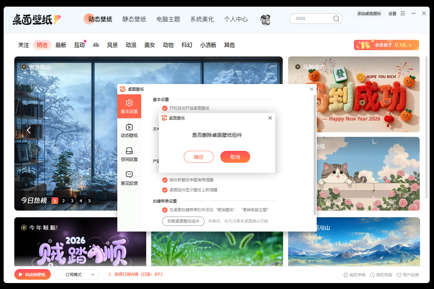Image resolution: width=434 pixels, height=289 pixels.
Task: Toggle 桌面挂件显示壁纸上新提醒
Action: pos(165,190)
